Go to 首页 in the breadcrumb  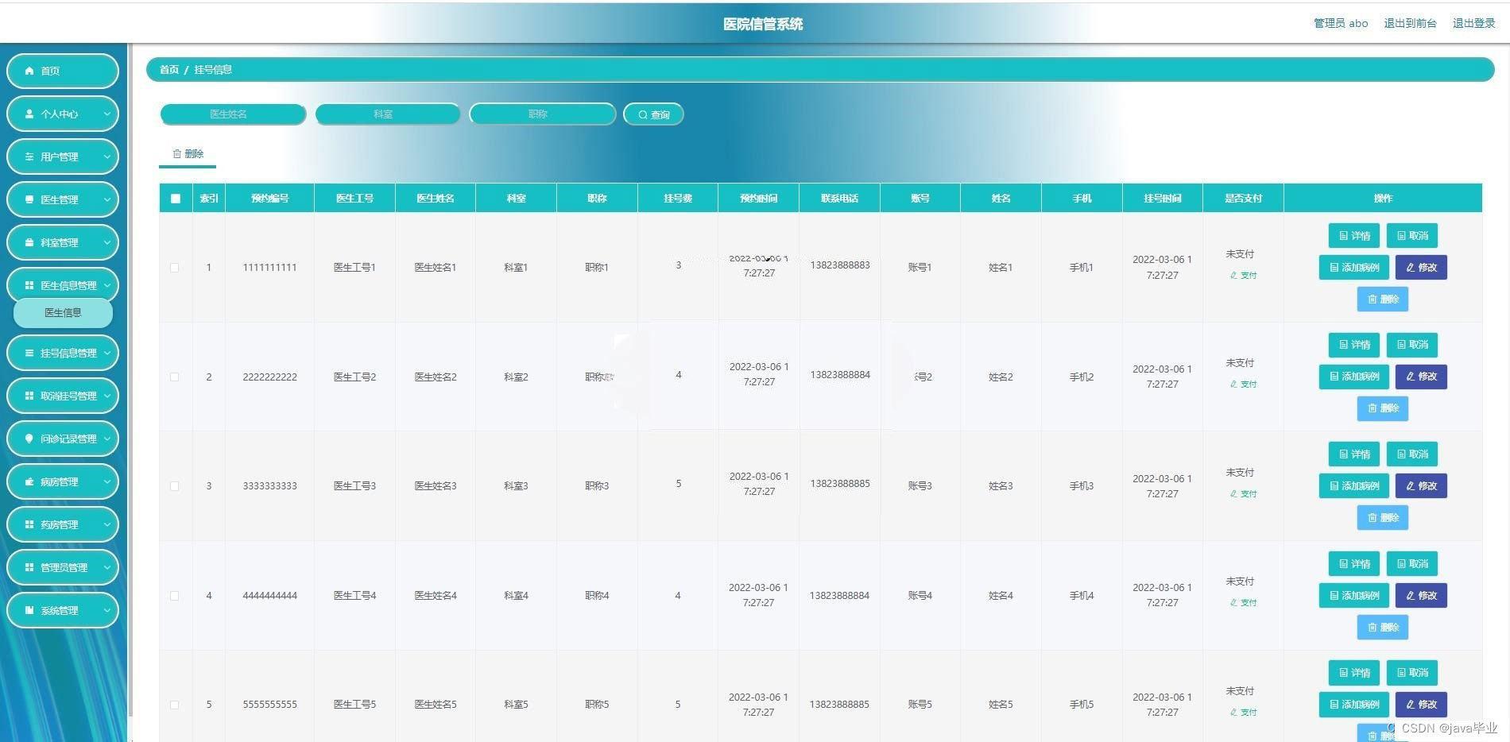tap(169, 70)
